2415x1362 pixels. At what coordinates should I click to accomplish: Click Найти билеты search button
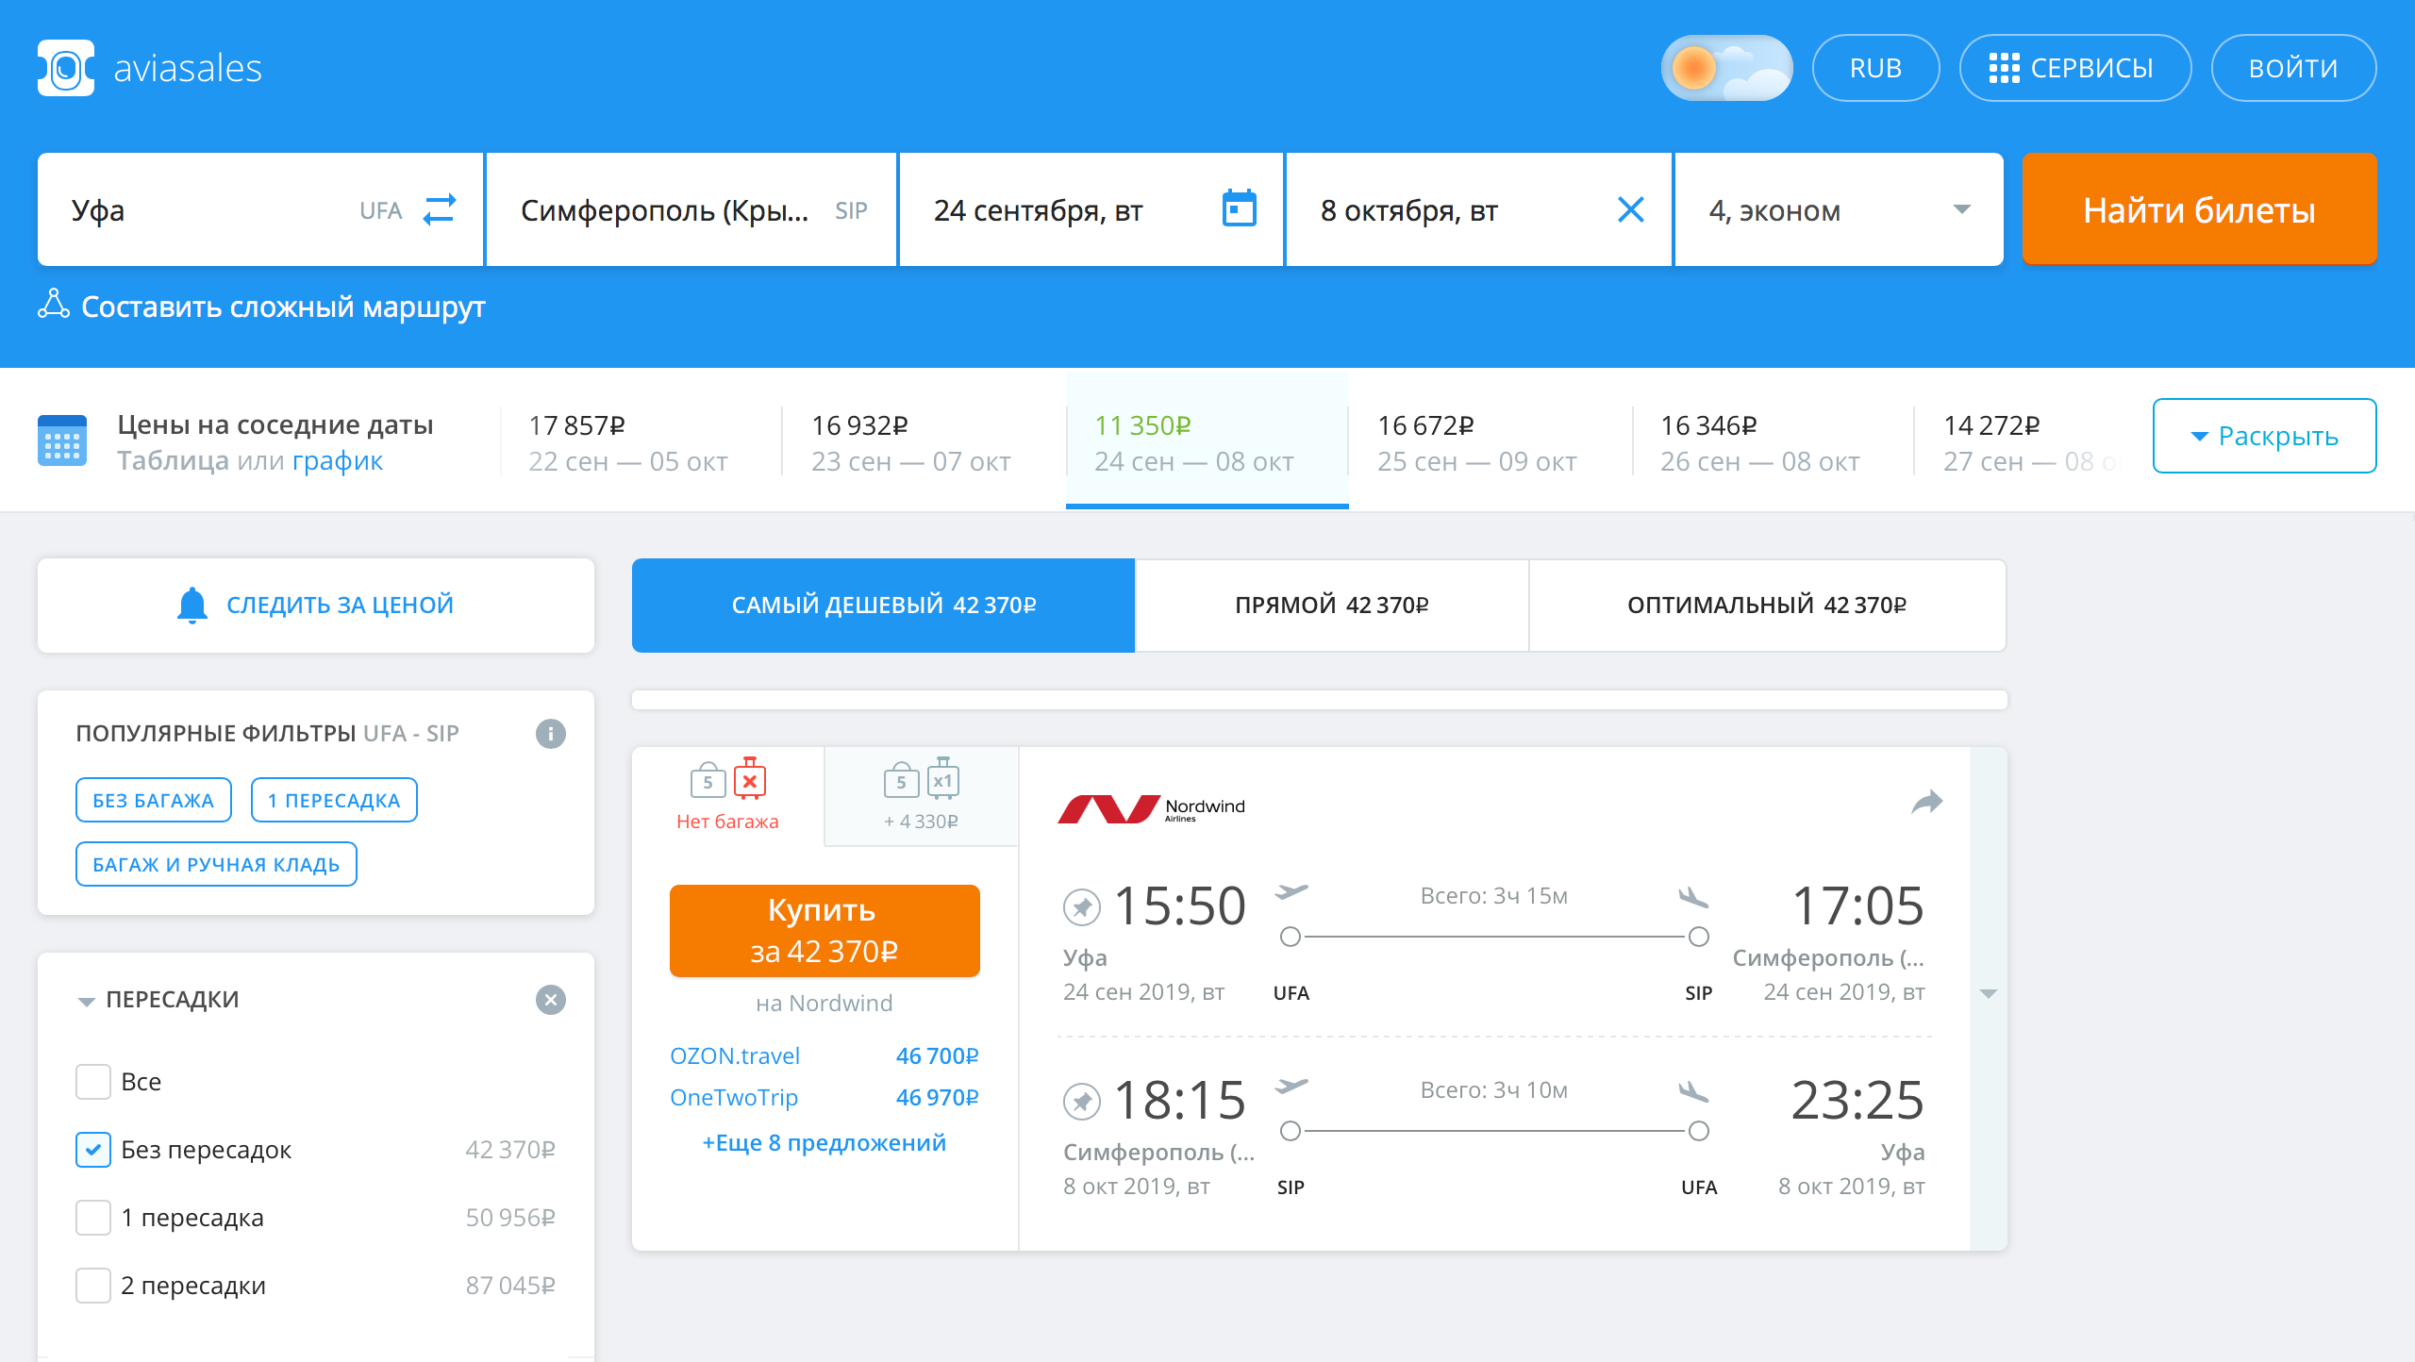pyautogui.click(x=2199, y=209)
